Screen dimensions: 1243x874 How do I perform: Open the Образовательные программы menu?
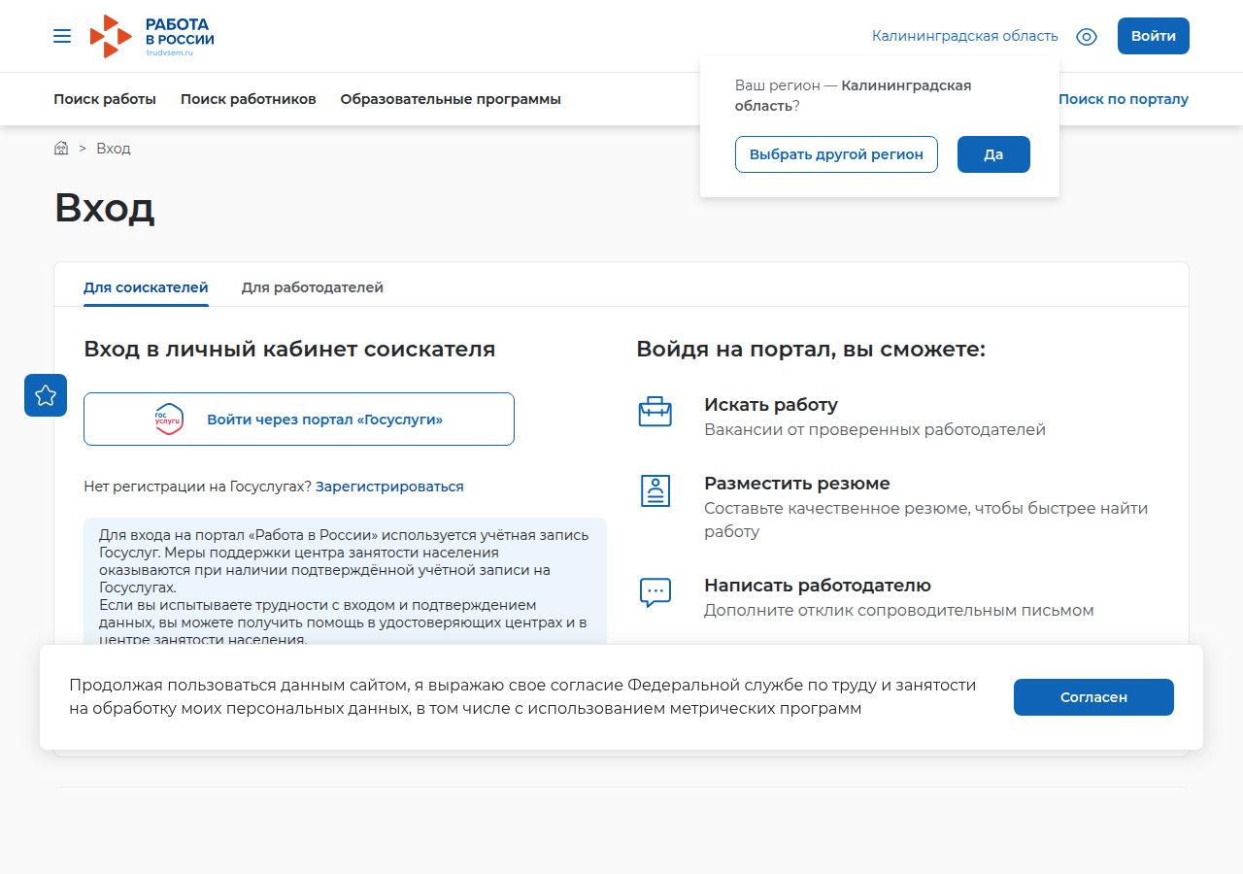point(451,99)
